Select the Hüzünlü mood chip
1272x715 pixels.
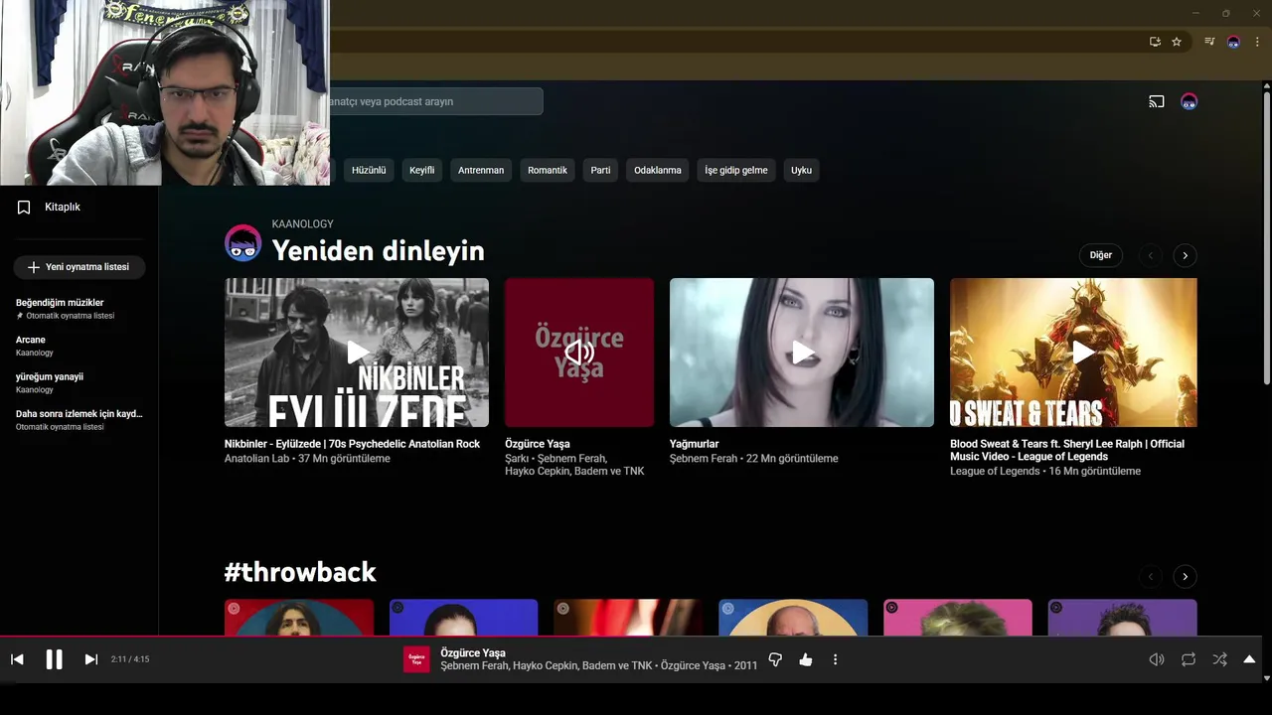pyautogui.click(x=369, y=170)
